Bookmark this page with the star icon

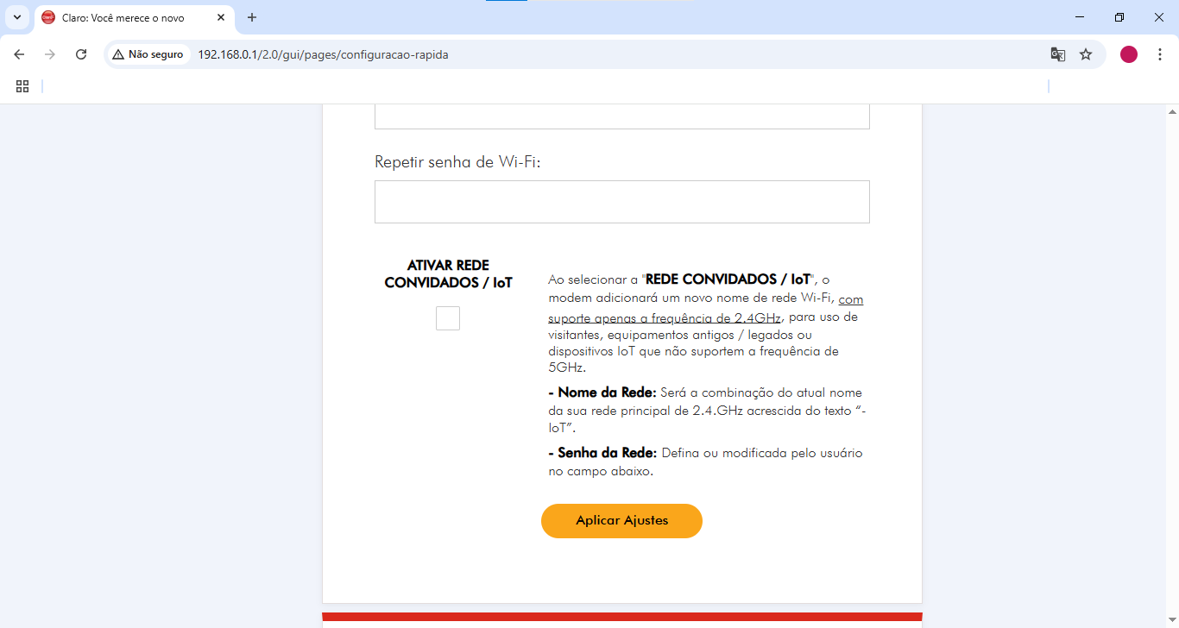coord(1086,54)
